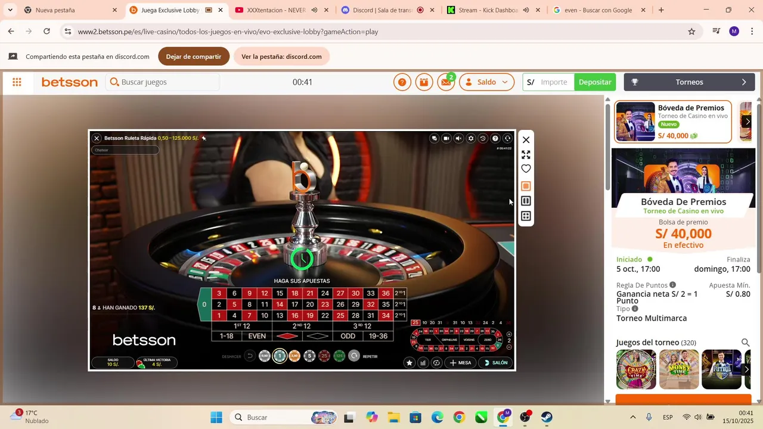Bet on EVEN
This screenshot has width=763, height=429.
pos(257,336)
